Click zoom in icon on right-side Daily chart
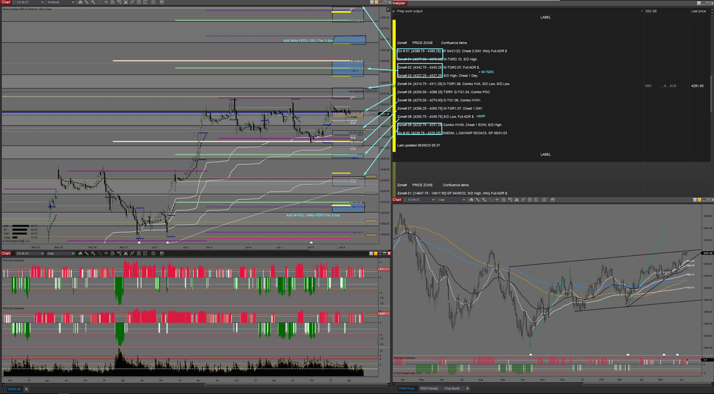Viewport: 714px width, 394px height. [x=484, y=200]
